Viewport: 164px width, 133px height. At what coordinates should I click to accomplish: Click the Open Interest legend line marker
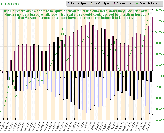(x=137, y=4)
